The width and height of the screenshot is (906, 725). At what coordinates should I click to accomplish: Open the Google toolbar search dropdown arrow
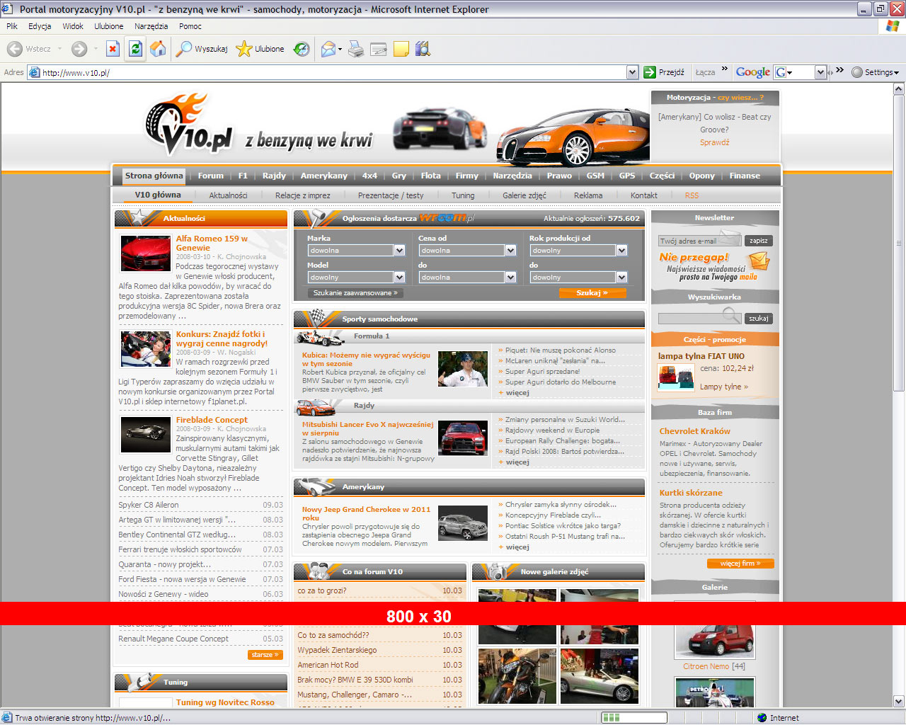820,72
